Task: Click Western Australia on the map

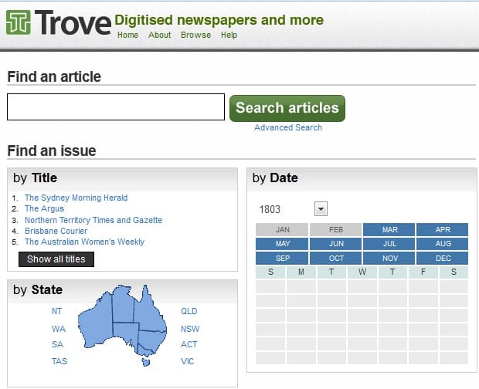Action: [97, 320]
